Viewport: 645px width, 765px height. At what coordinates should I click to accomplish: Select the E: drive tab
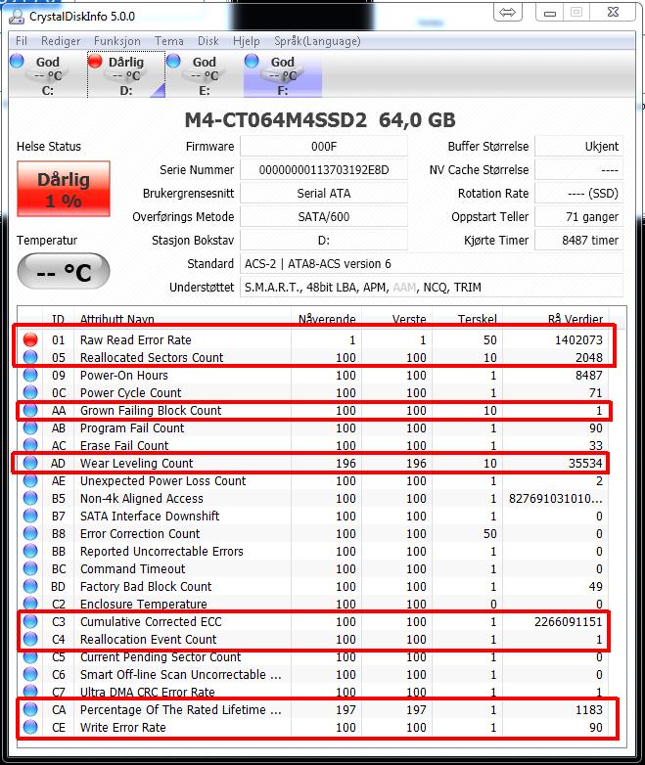click(x=205, y=74)
